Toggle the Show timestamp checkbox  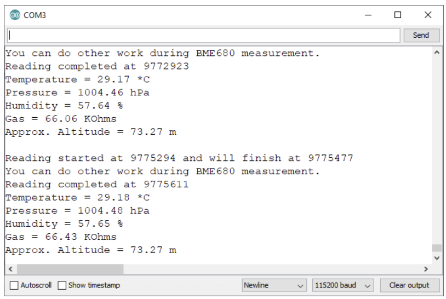pos(62,285)
